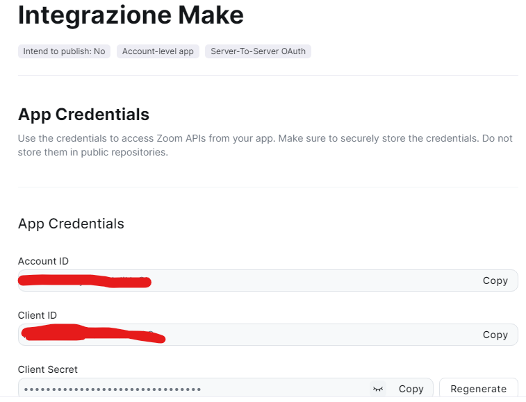This screenshot has width=526, height=402.
Task: Click the "Client ID" field label
Action: pyautogui.click(x=38, y=315)
